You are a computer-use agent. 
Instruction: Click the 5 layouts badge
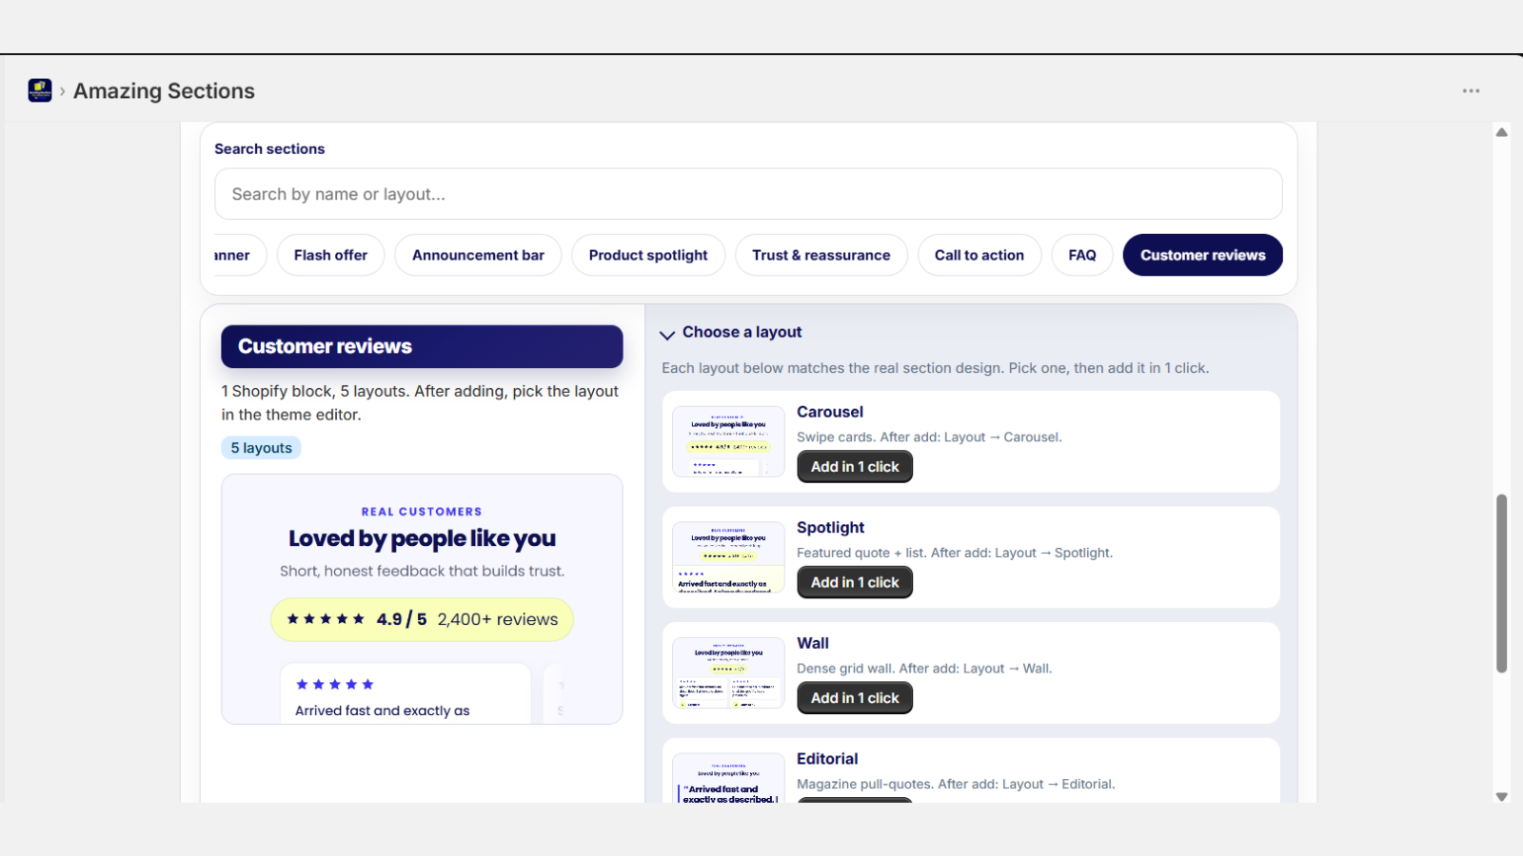262,448
